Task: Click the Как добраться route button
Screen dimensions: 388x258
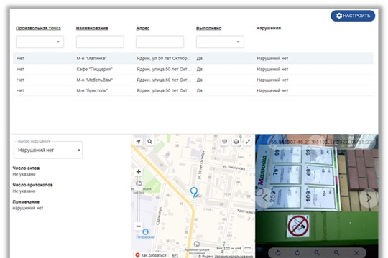Action: coord(151,255)
